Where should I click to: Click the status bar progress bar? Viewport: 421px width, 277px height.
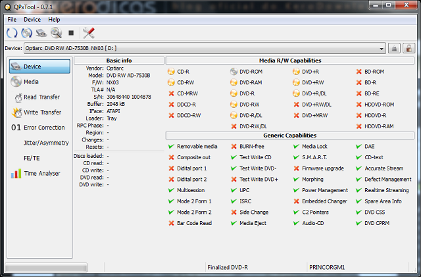[x=46, y=267]
